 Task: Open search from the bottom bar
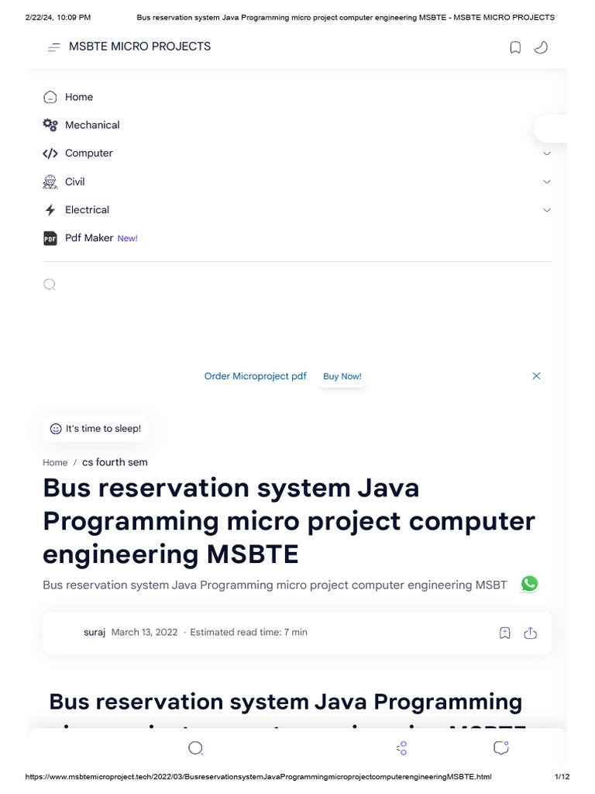(x=196, y=748)
